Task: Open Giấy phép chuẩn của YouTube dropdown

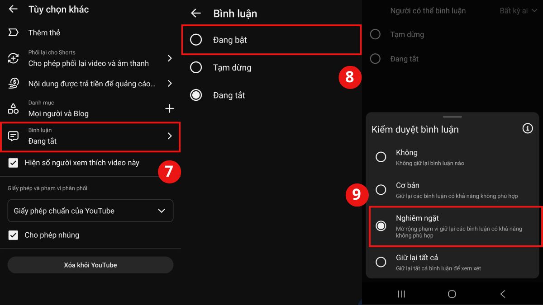Action: coord(90,211)
